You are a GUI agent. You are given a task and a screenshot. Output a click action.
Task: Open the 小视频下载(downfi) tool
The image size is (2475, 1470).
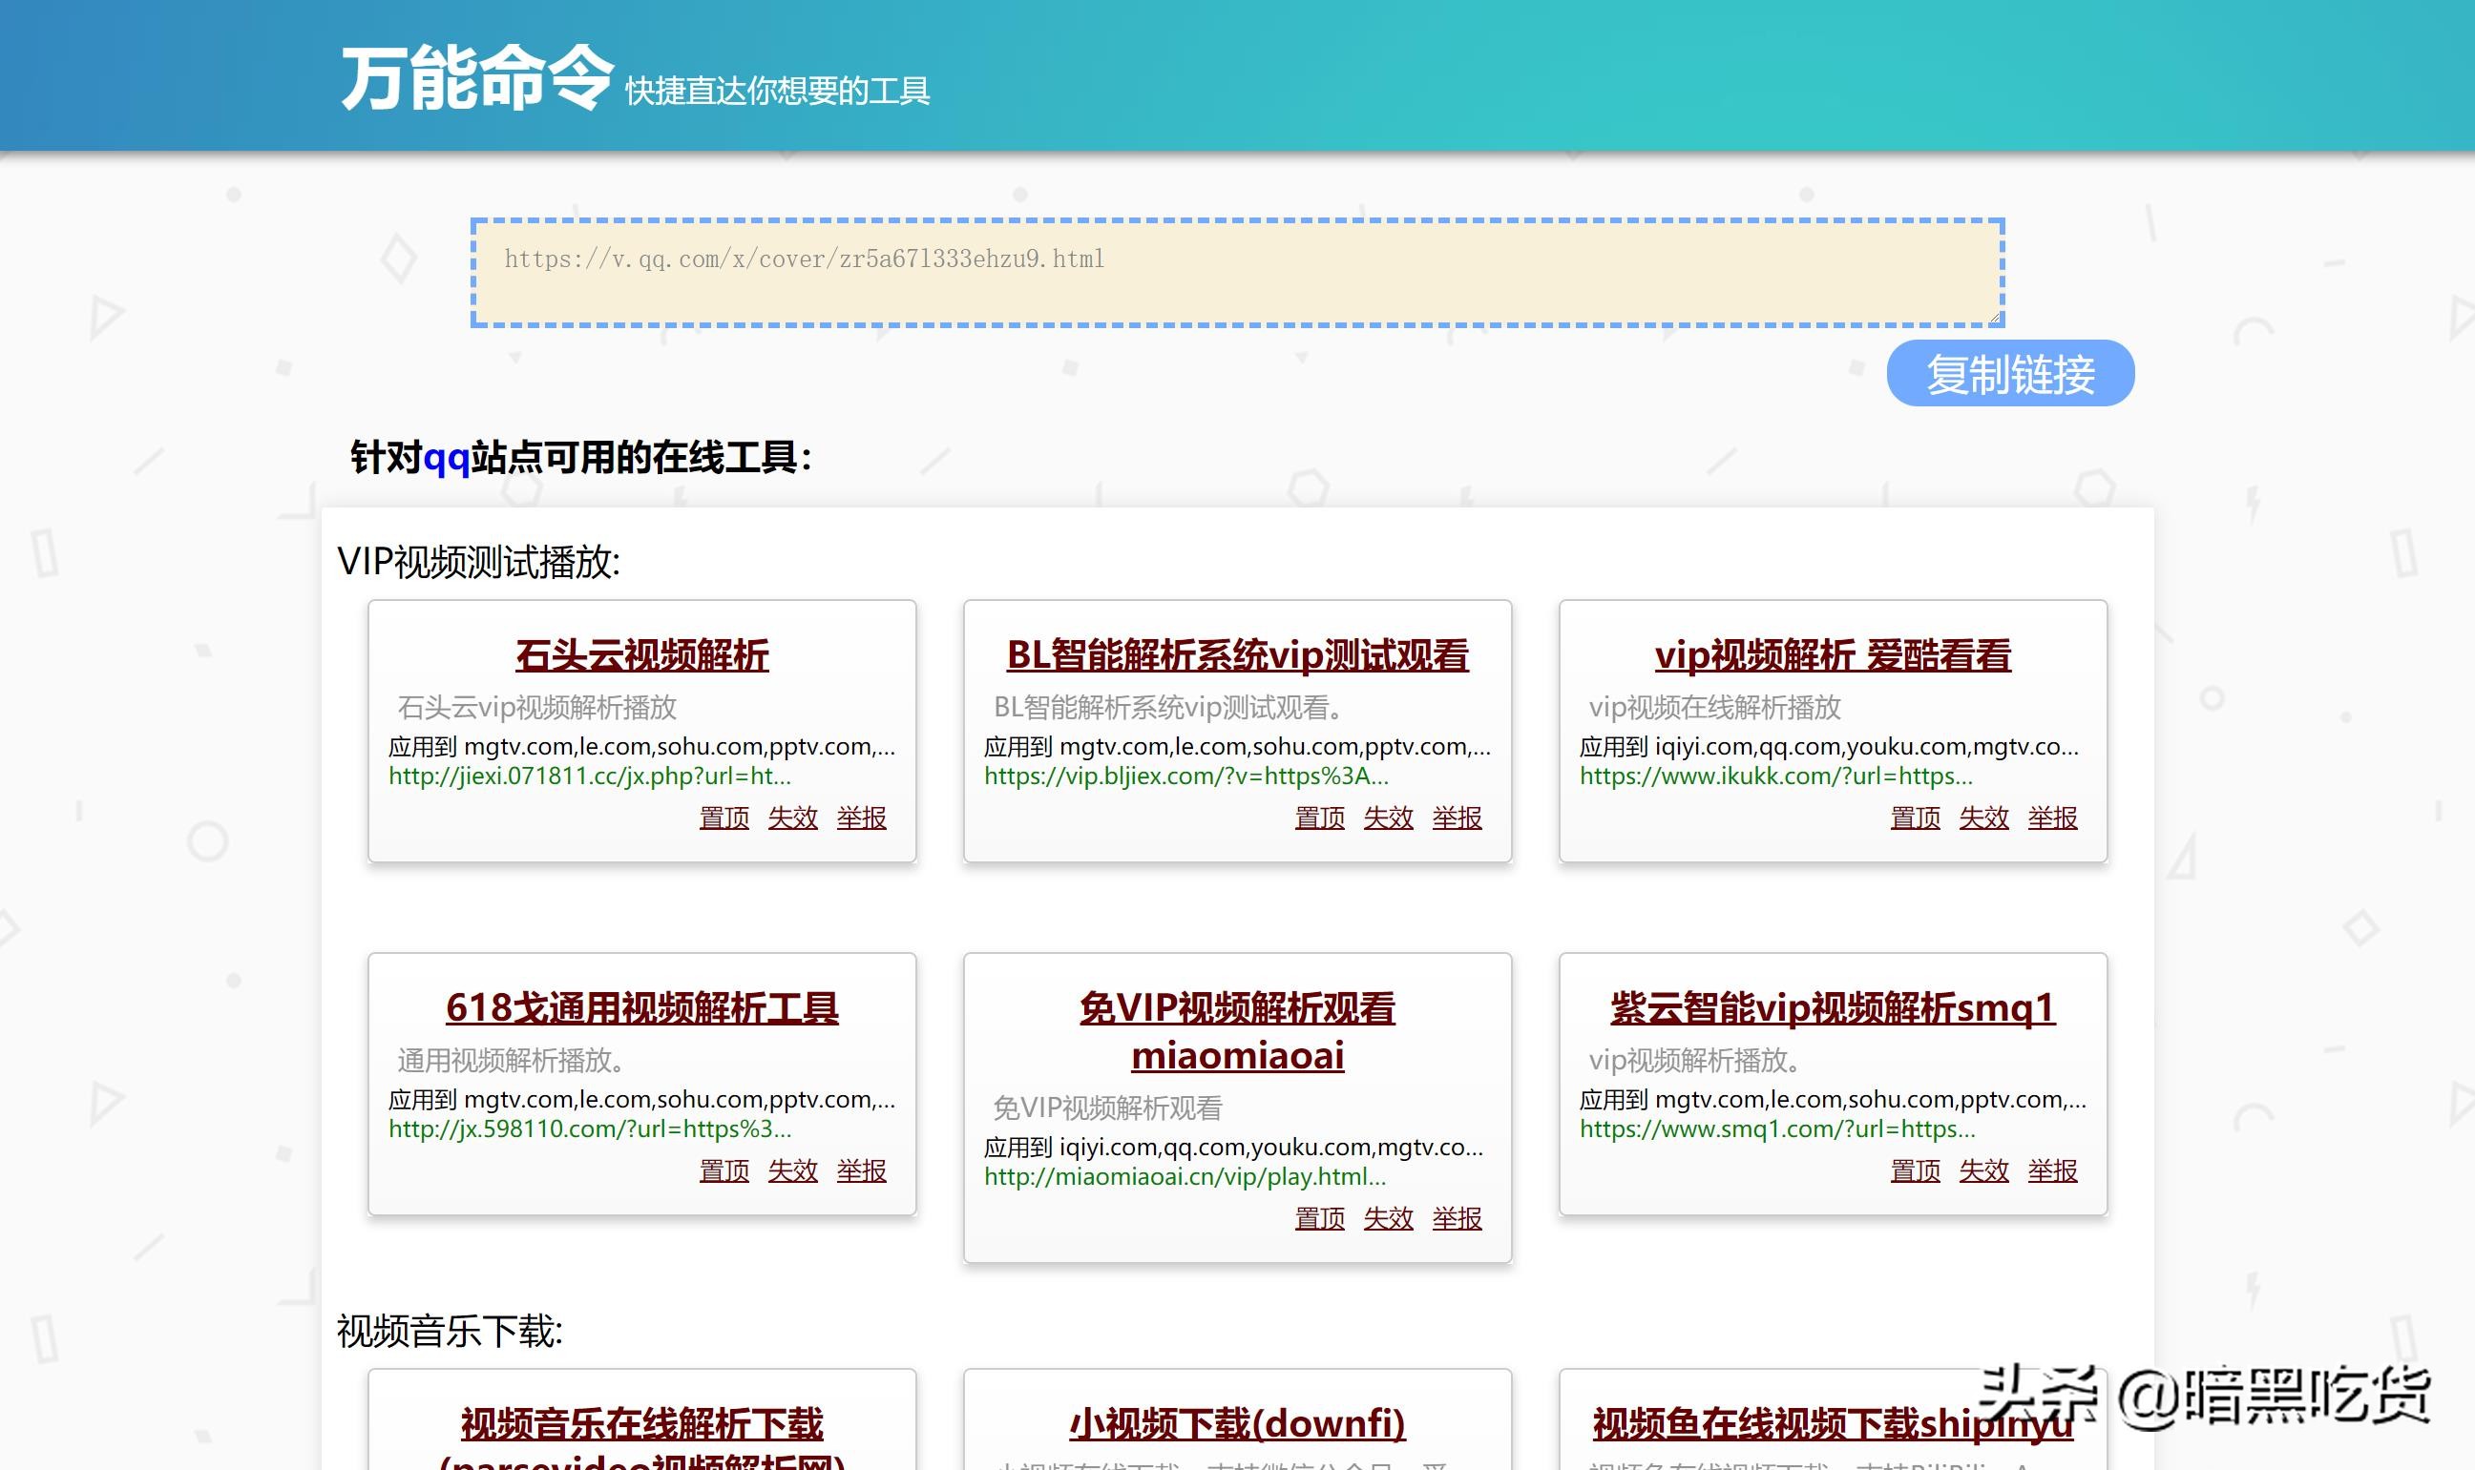[1237, 1423]
